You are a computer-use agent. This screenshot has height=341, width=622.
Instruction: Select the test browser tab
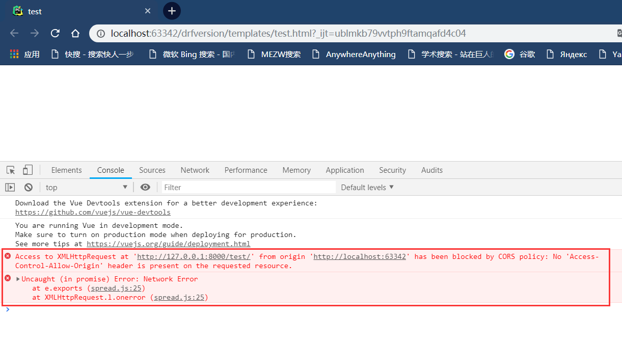click(x=82, y=11)
